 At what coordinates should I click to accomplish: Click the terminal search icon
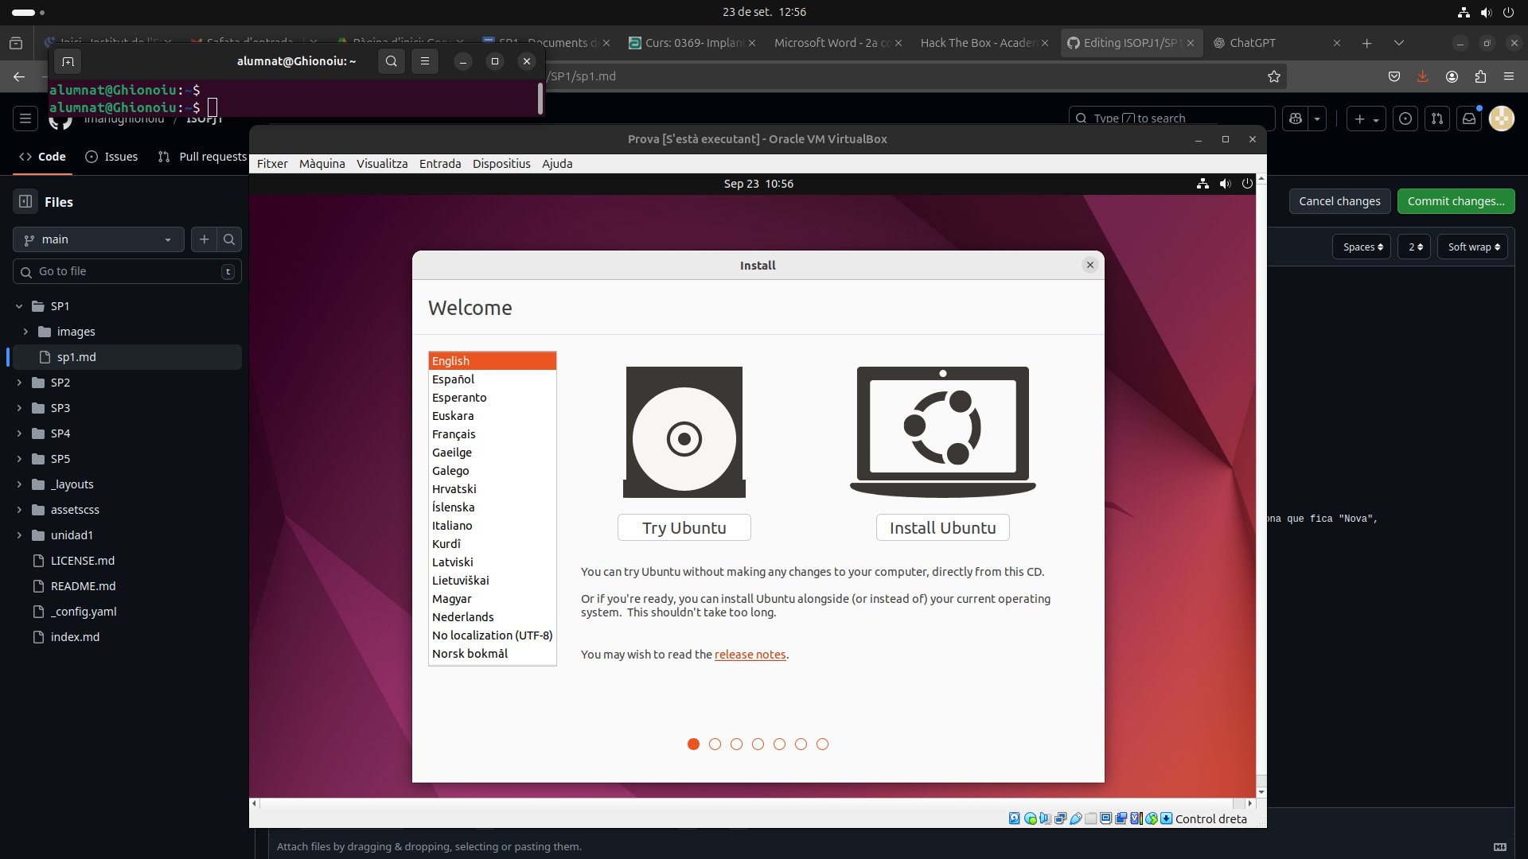tap(391, 61)
